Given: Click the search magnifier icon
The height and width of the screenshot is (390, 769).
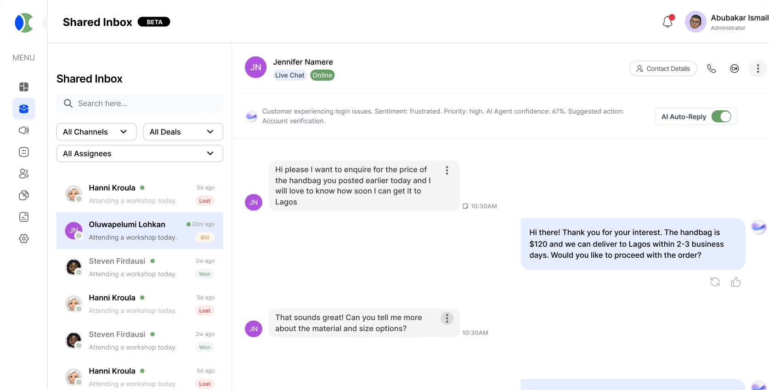Looking at the screenshot, I should (68, 103).
